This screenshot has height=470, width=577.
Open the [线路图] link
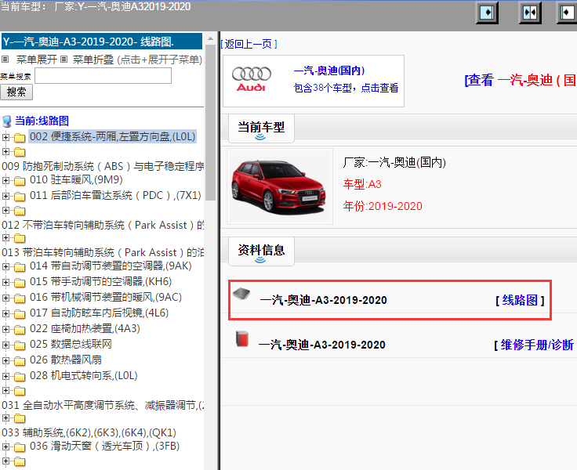tap(520, 300)
